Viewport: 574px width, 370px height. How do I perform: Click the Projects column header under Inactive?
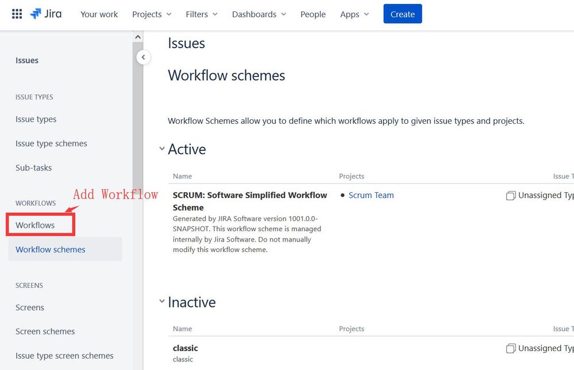tap(352, 329)
